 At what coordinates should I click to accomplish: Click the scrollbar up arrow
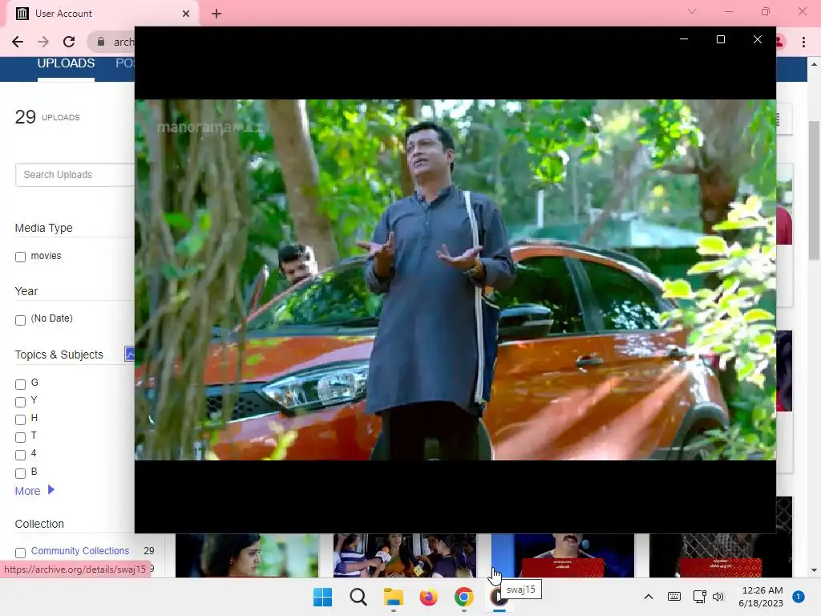tap(814, 64)
